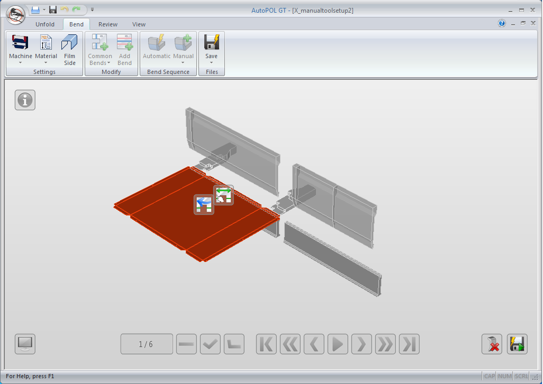Open the Review ribbon tab
Image resolution: width=543 pixels, height=384 pixels.
pos(108,24)
